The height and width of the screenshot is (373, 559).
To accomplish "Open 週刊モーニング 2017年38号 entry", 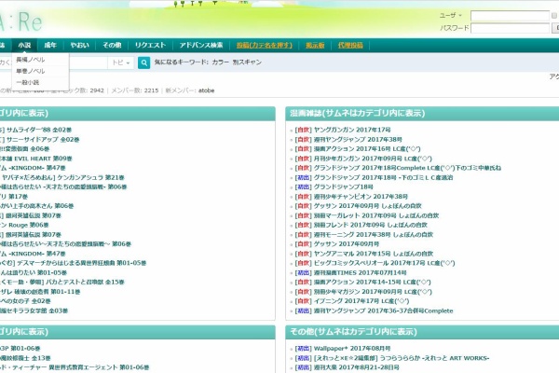I will [x=374, y=234].
